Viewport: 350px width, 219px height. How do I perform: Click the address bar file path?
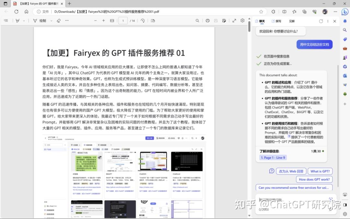tap(107, 12)
